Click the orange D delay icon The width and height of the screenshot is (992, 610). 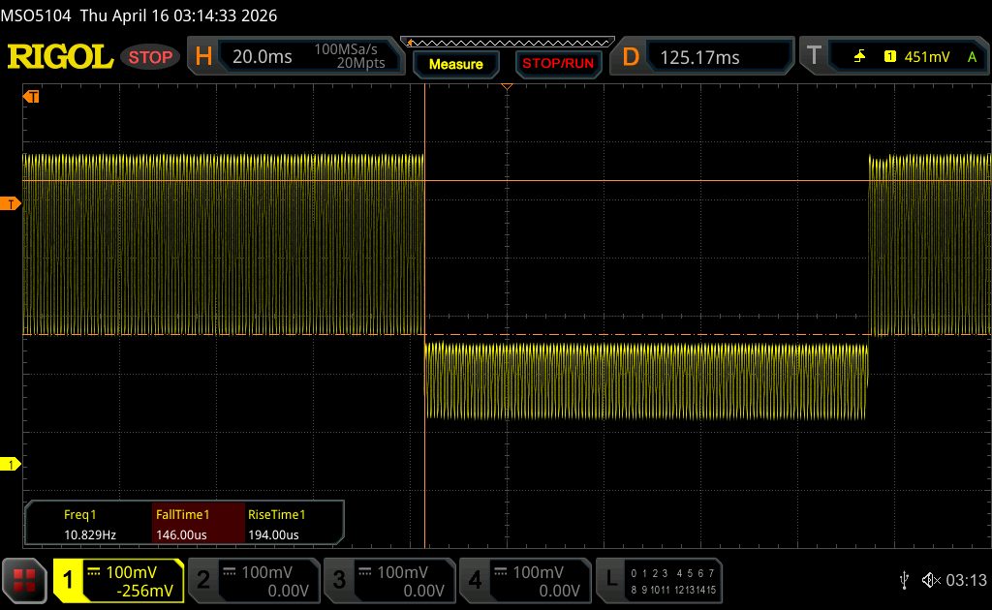(x=631, y=57)
